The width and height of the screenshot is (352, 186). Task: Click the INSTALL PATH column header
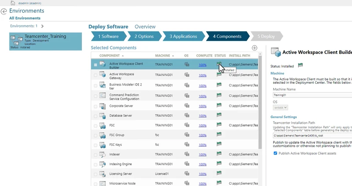point(239,56)
